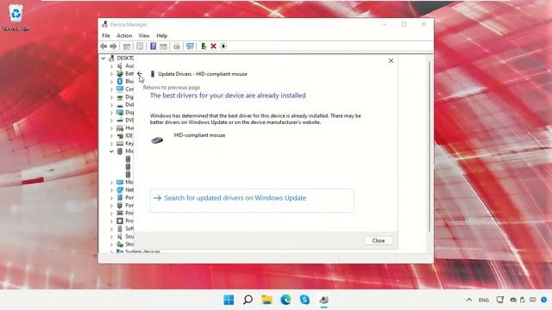Click the device icon beside Update Drivers title
Image resolution: width=552 pixels, height=310 pixels.
[153, 74]
